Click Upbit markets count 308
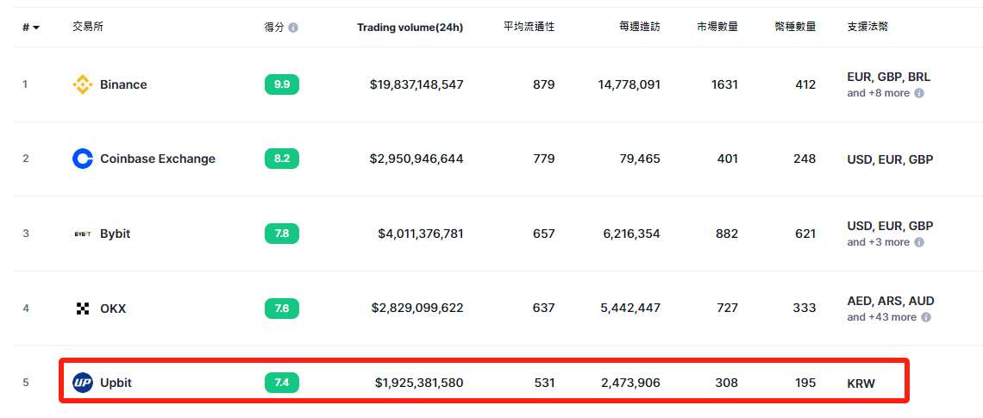Viewport: 983px width, 418px height. (727, 383)
